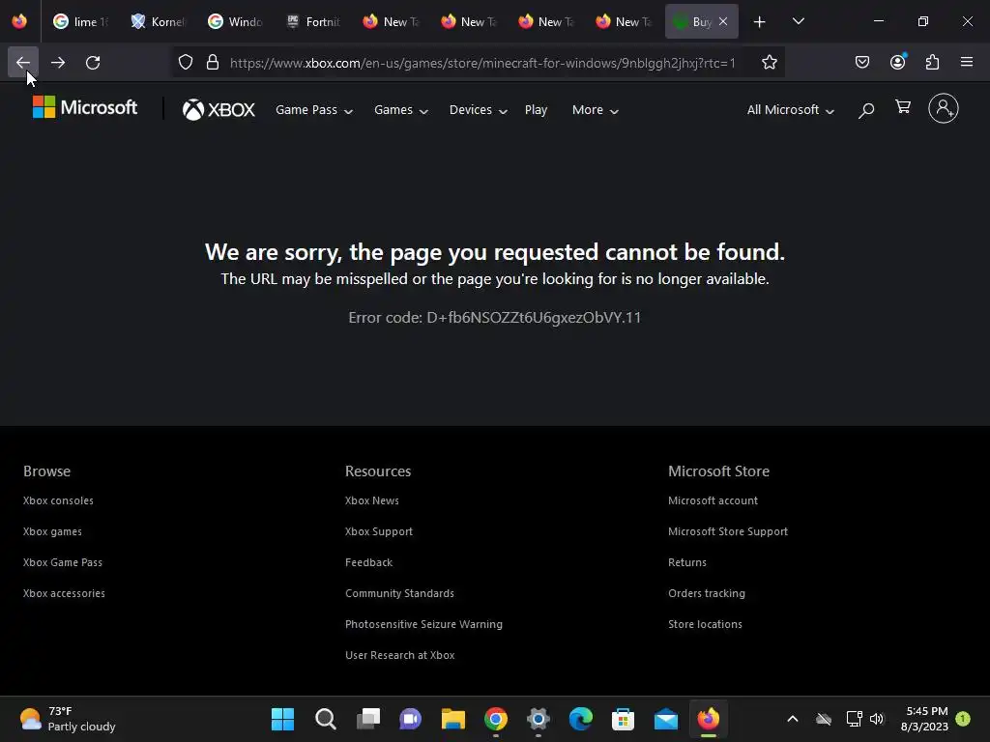Open the Xbox Support link
The height and width of the screenshot is (742, 990).
379,531
